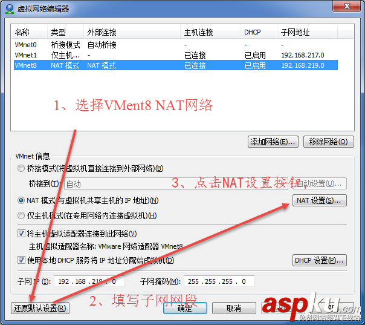365x325 pixels.
Task: Open DHCP 设置(P)... button
Action: pyautogui.click(x=319, y=260)
